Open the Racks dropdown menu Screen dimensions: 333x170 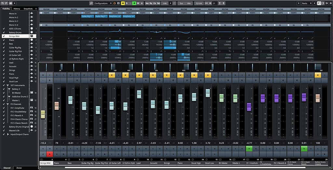click(x=307, y=3)
